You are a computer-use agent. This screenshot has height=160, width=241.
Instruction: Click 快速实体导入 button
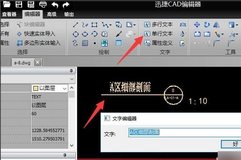[x=36, y=34]
